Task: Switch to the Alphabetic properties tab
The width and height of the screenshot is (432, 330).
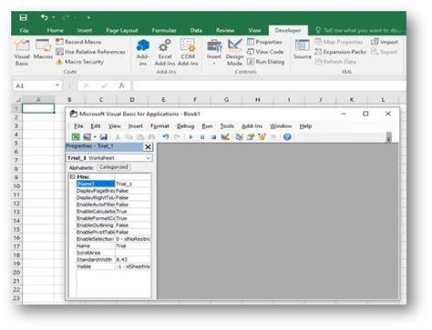Action: (x=81, y=168)
